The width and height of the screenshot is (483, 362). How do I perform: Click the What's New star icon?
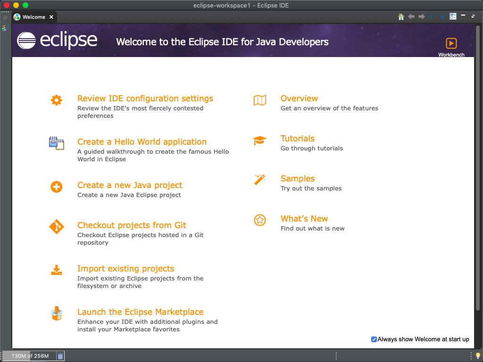pyautogui.click(x=260, y=220)
